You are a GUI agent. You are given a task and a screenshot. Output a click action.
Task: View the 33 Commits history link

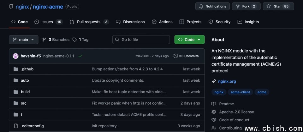pyautogui.click(x=186, y=56)
